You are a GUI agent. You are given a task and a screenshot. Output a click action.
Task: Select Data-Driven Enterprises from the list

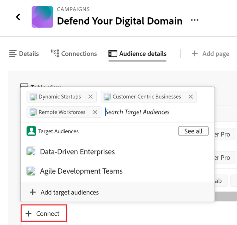[77, 152]
